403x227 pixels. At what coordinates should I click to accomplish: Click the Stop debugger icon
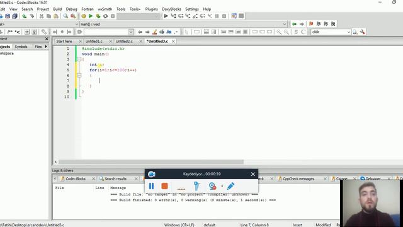click(x=224, y=16)
